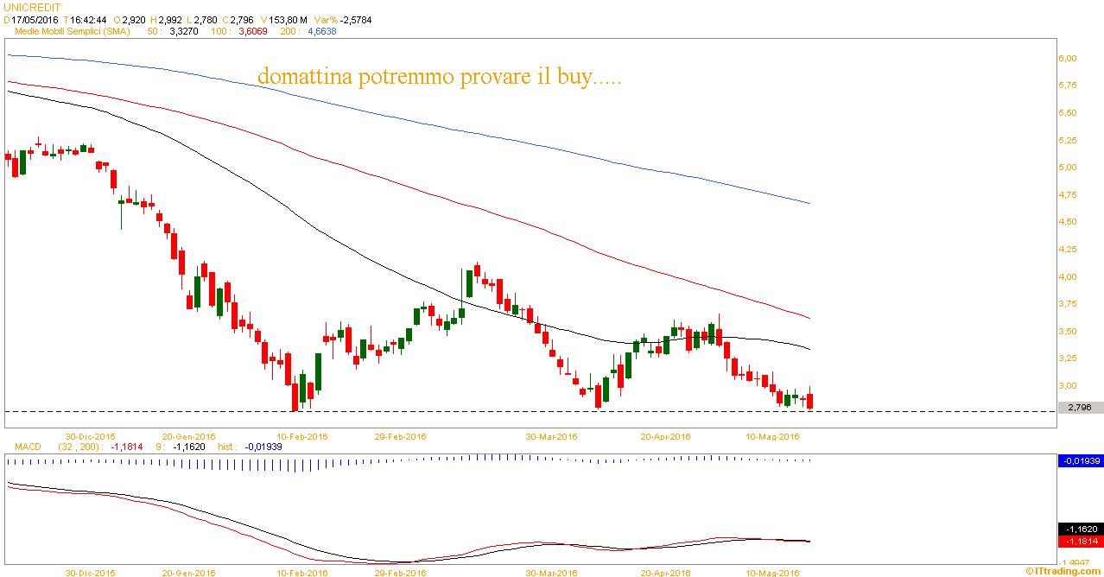Click the MACD indicator label

pos(29,447)
